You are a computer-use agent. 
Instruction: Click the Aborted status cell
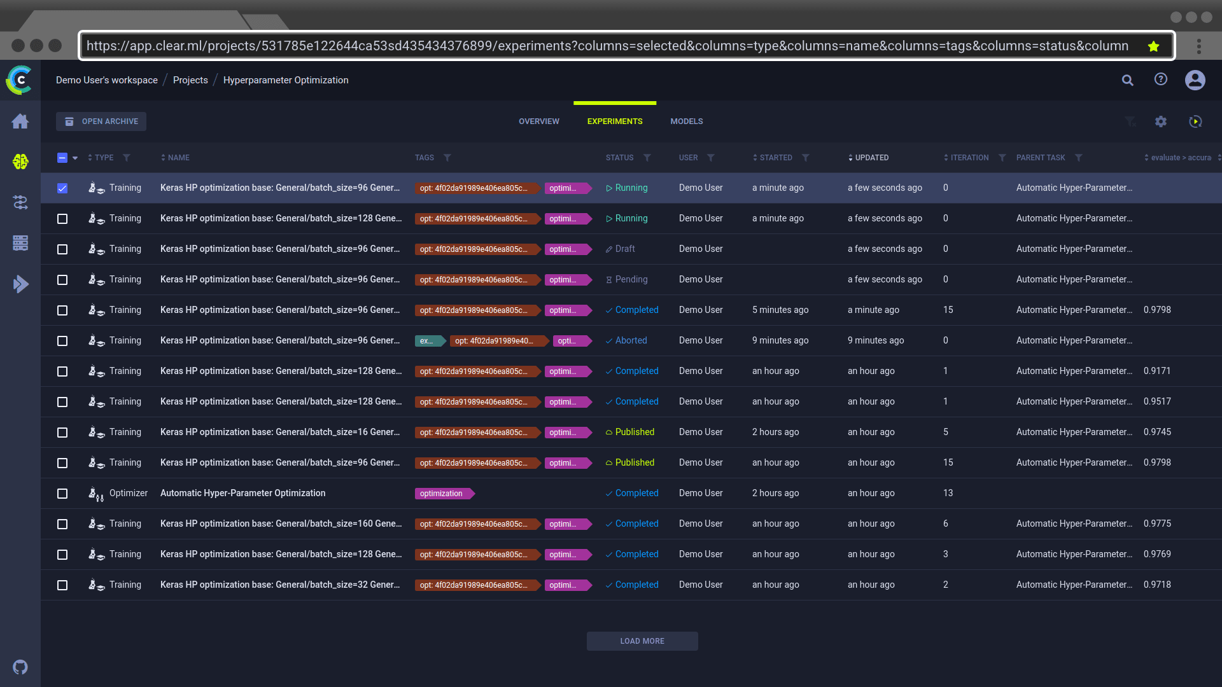coord(626,341)
